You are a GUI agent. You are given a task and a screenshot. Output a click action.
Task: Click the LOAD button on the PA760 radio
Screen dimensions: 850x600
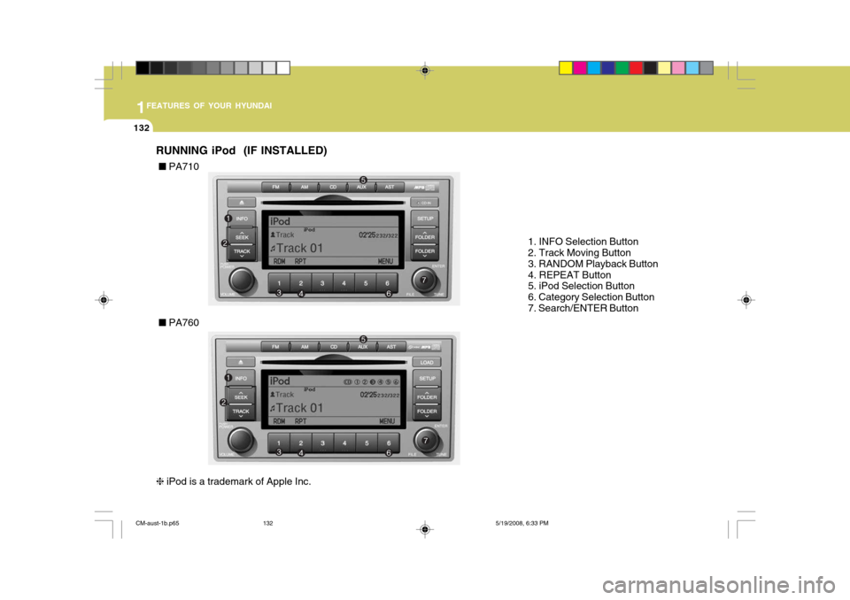(x=427, y=362)
